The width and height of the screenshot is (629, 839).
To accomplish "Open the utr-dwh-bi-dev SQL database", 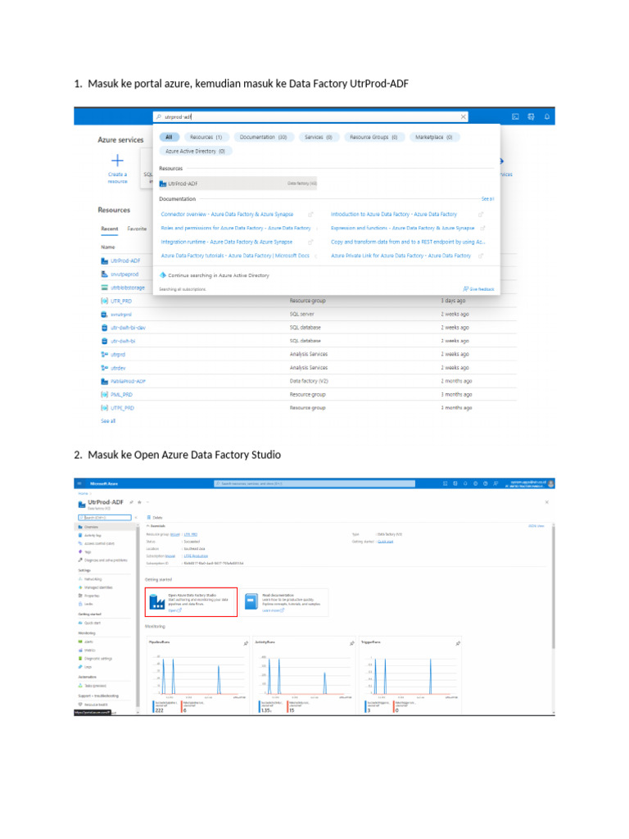I will [x=128, y=328].
